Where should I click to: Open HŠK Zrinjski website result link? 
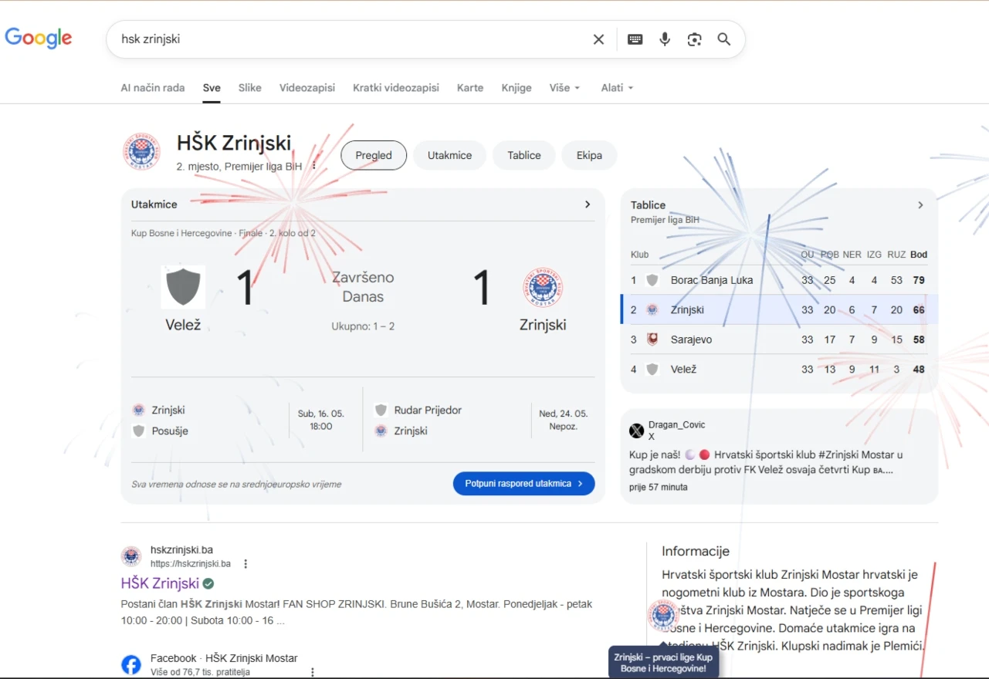click(160, 583)
